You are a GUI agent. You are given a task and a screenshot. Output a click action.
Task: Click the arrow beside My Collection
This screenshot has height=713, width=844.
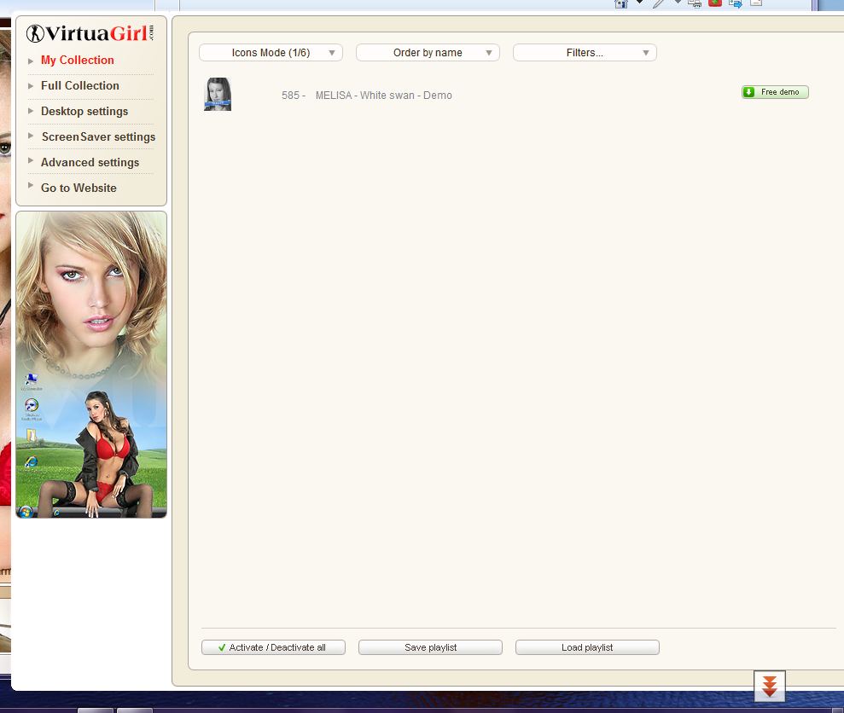(x=31, y=61)
